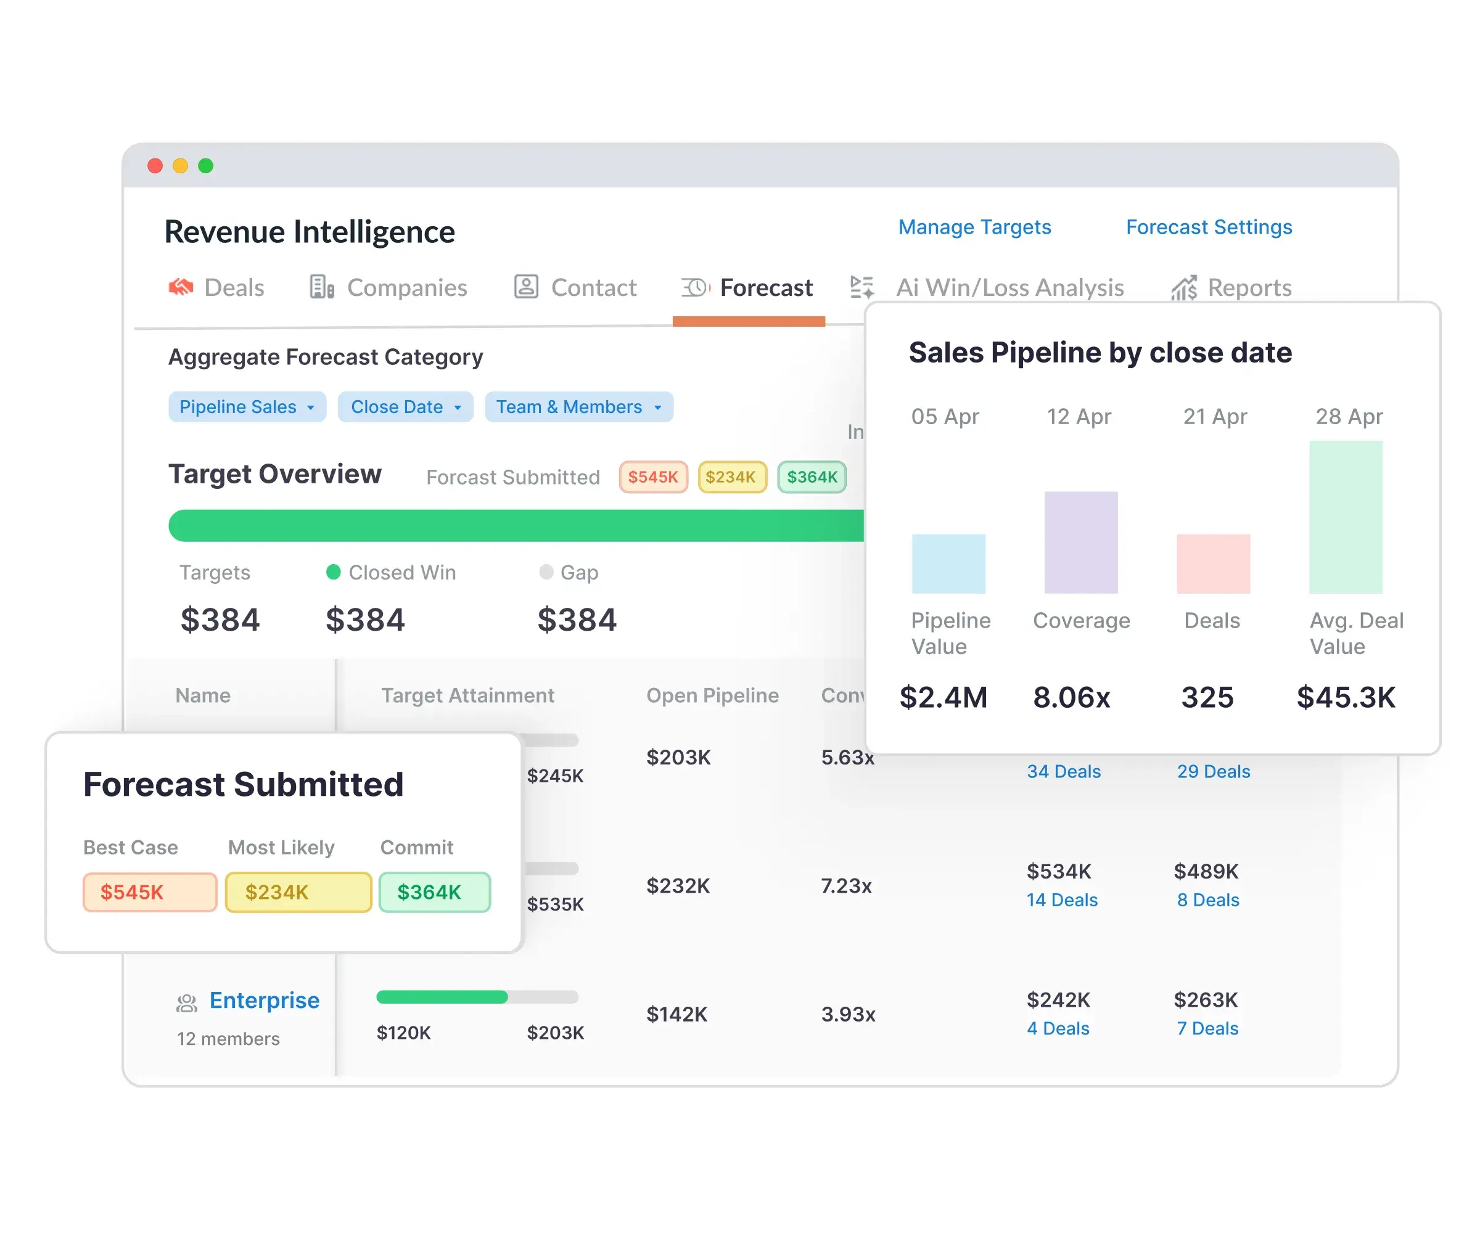Click the 8.06x Coverage figure
Screen dimensions: 1480x1233
pyautogui.click(x=1071, y=697)
